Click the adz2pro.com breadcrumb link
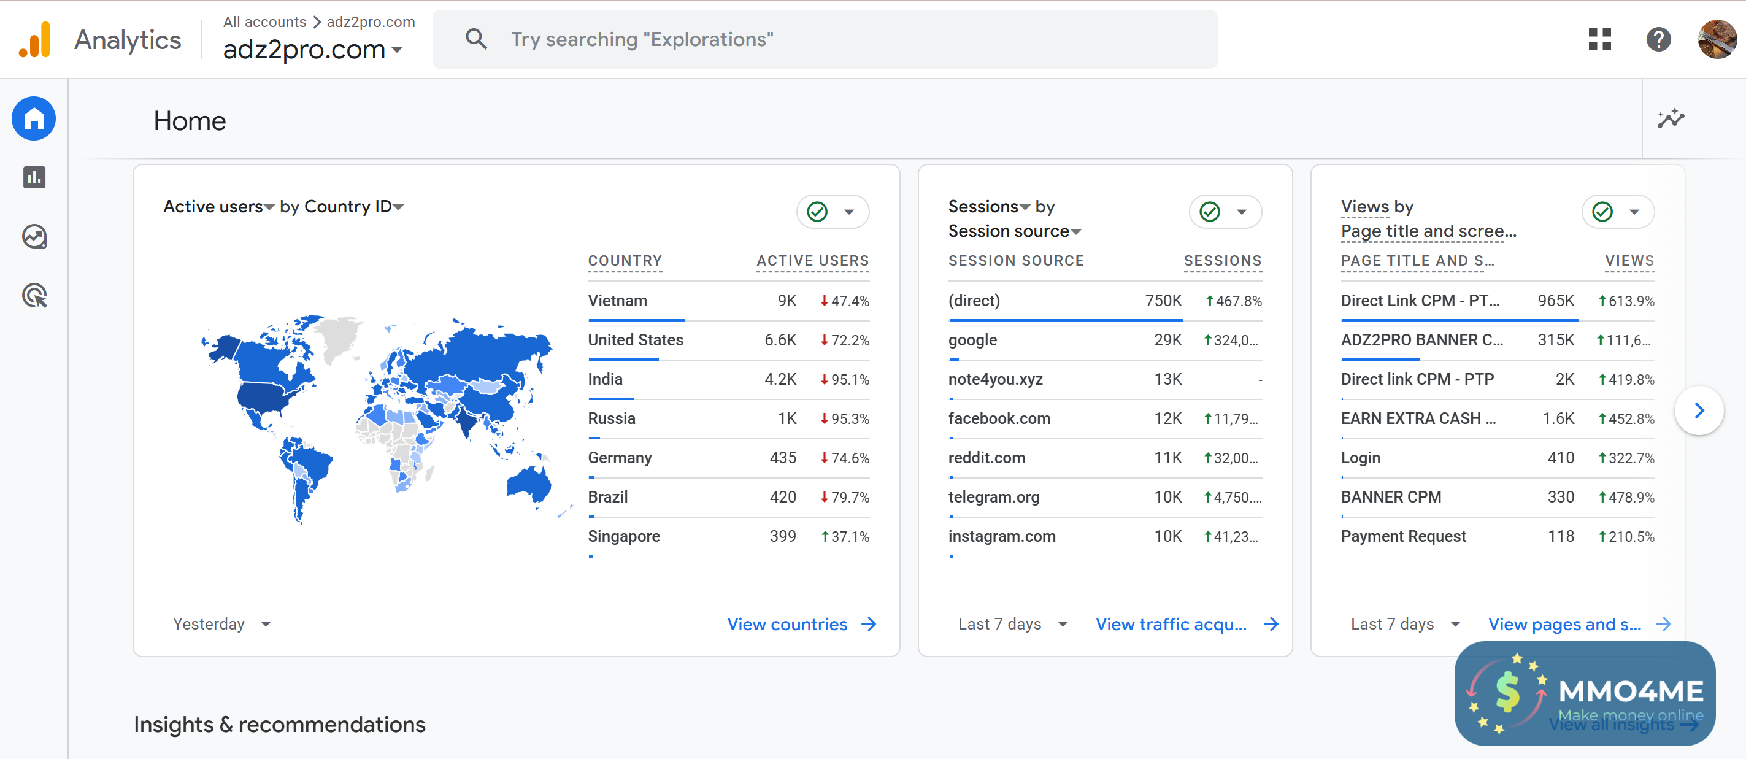Screen dimensions: 1746x759 point(371,21)
